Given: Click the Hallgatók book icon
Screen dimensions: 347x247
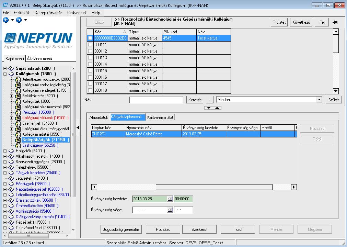Looking at the screenshot, I should click(11, 151).
